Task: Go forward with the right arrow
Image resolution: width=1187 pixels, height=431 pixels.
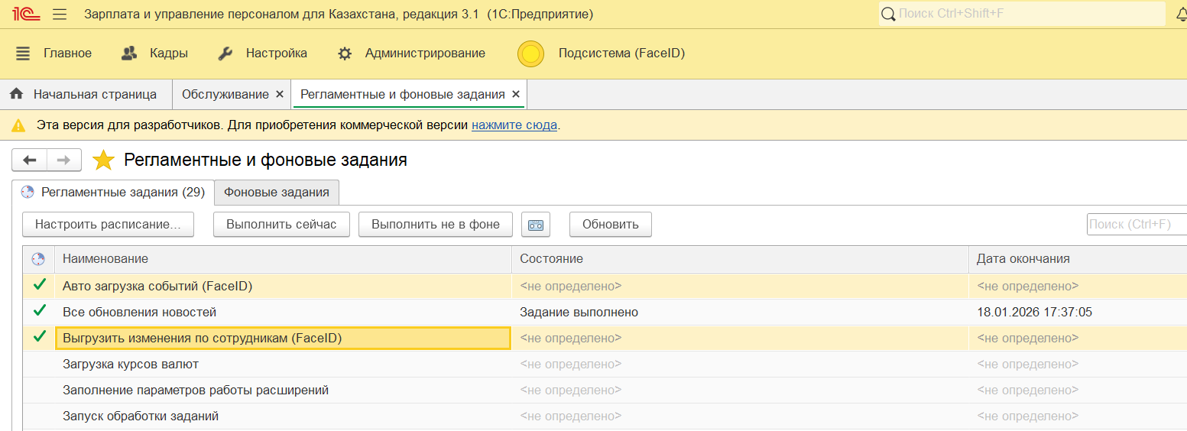Action: 64,160
